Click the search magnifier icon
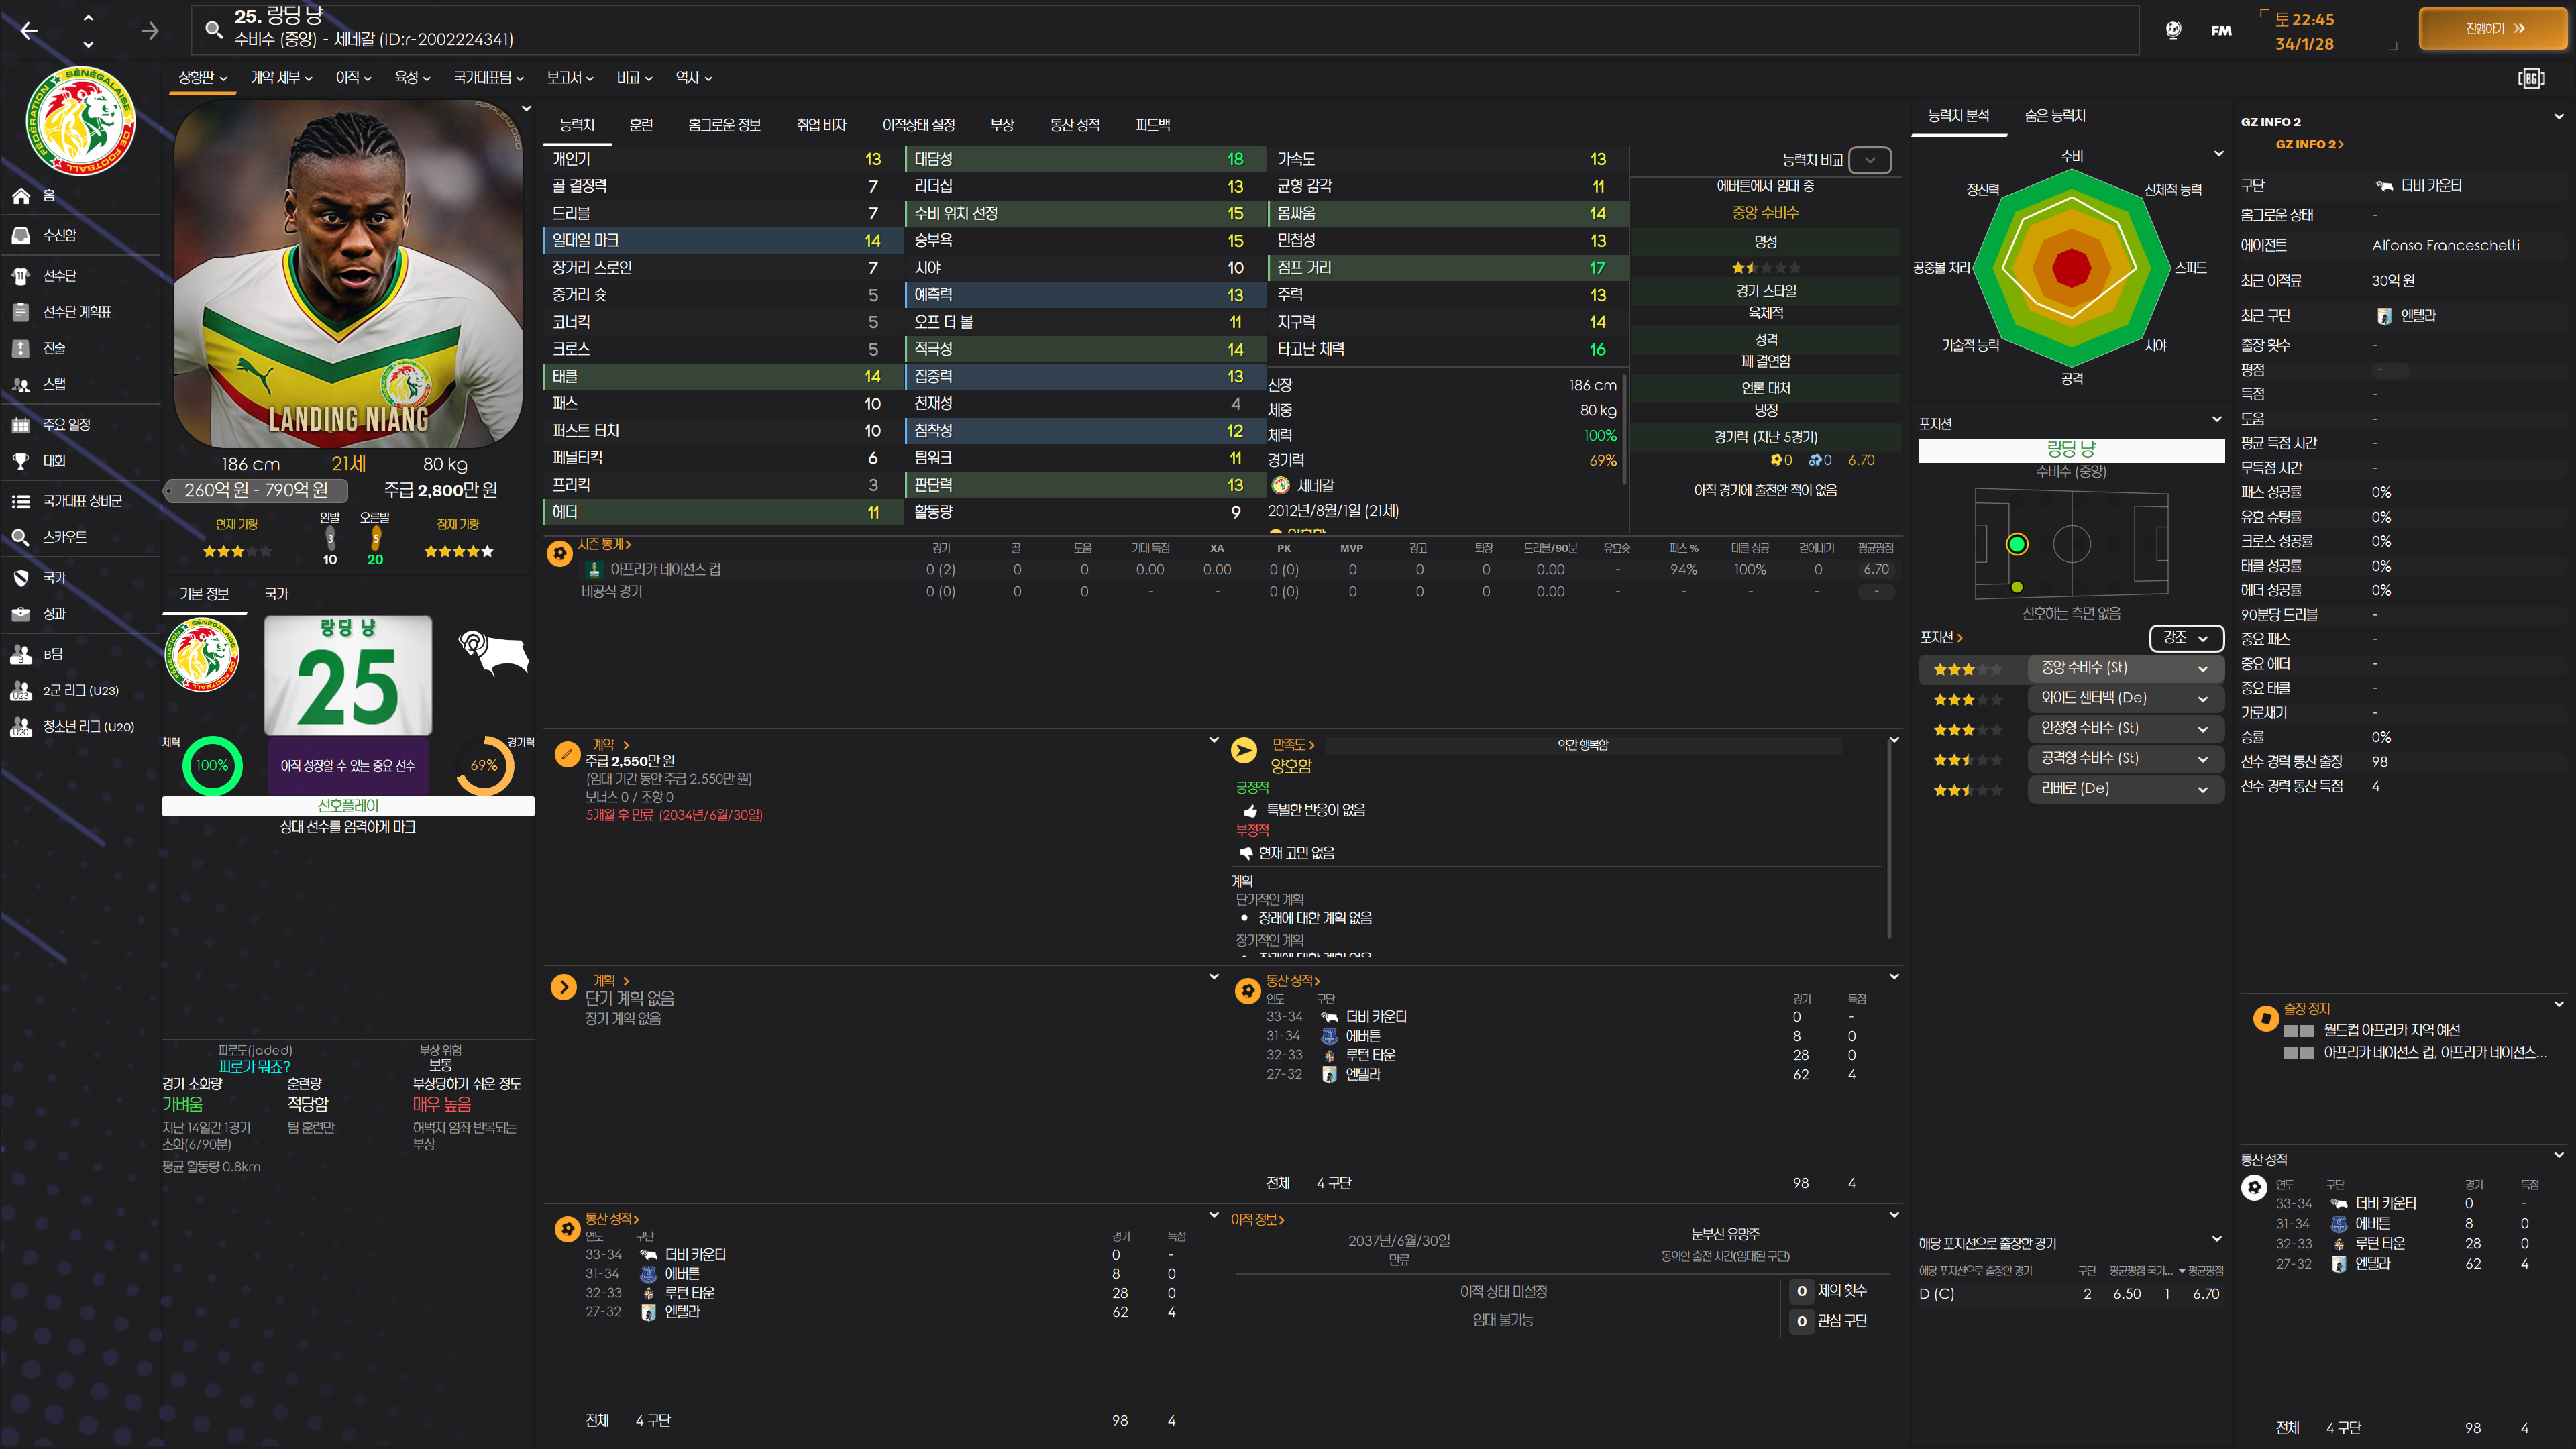The width and height of the screenshot is (2576, 1449). 213,29
